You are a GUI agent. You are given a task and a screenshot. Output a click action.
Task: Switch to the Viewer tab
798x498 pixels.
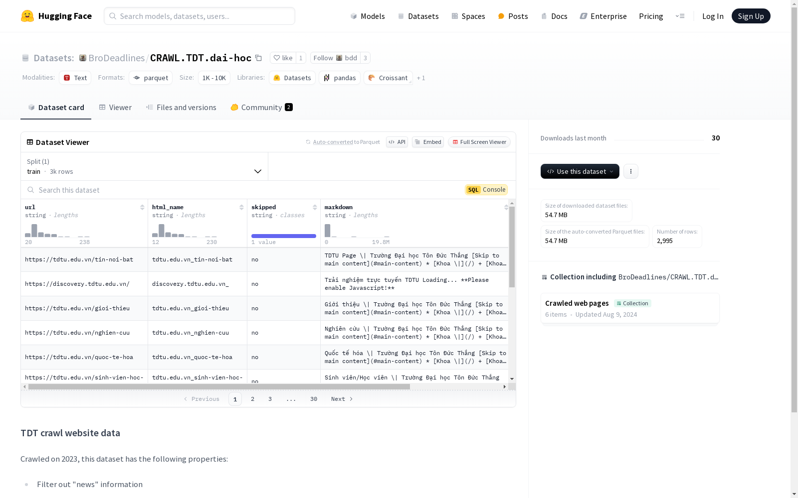115,107
